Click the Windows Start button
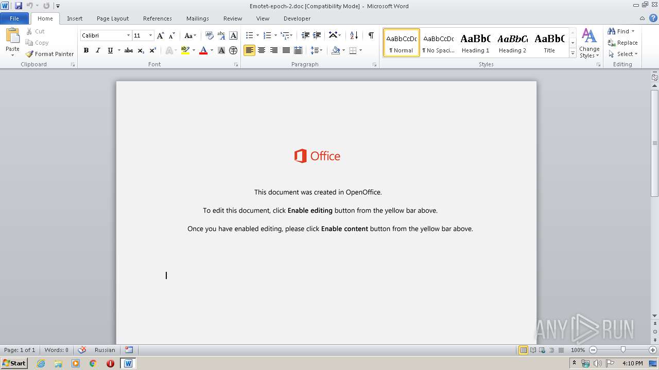 (14, 363)
